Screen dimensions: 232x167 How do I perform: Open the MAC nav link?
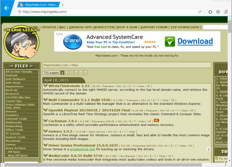click(x=62, y=27)
